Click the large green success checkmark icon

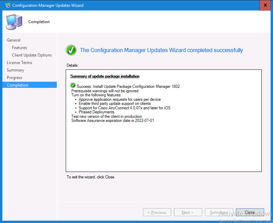[71, 50]
